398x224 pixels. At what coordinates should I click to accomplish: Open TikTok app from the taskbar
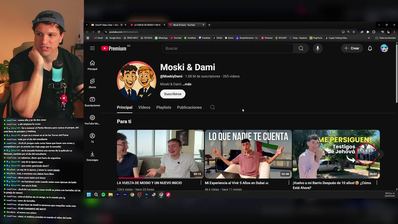168,195
